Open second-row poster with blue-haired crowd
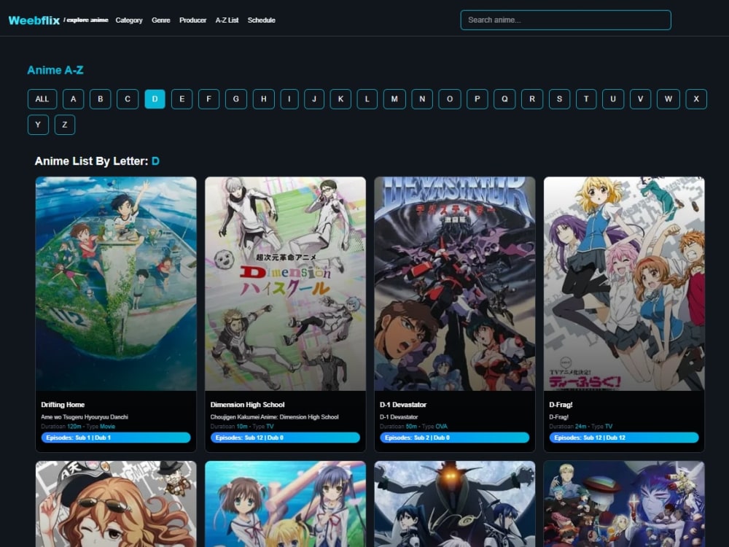 tap(624, 504)
